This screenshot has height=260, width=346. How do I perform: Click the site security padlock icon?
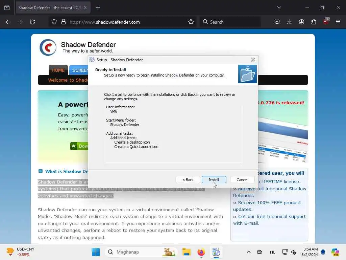coord(64,22)
